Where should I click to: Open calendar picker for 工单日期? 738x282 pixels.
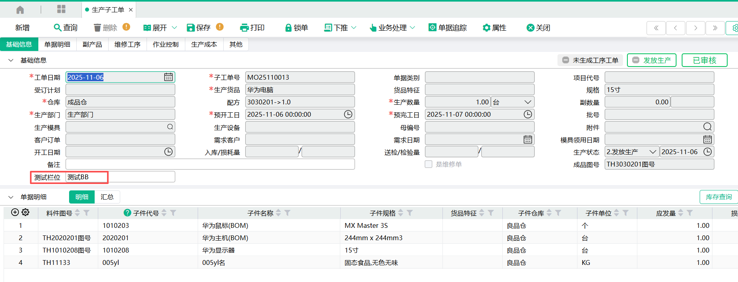169,77
